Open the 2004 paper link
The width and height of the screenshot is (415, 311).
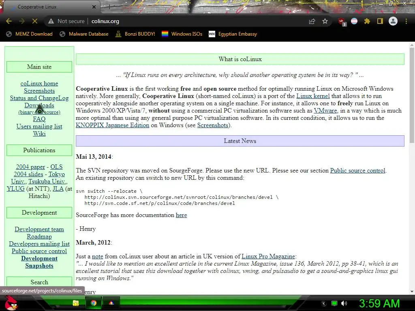pyautogui.click(x=30, y=167)
